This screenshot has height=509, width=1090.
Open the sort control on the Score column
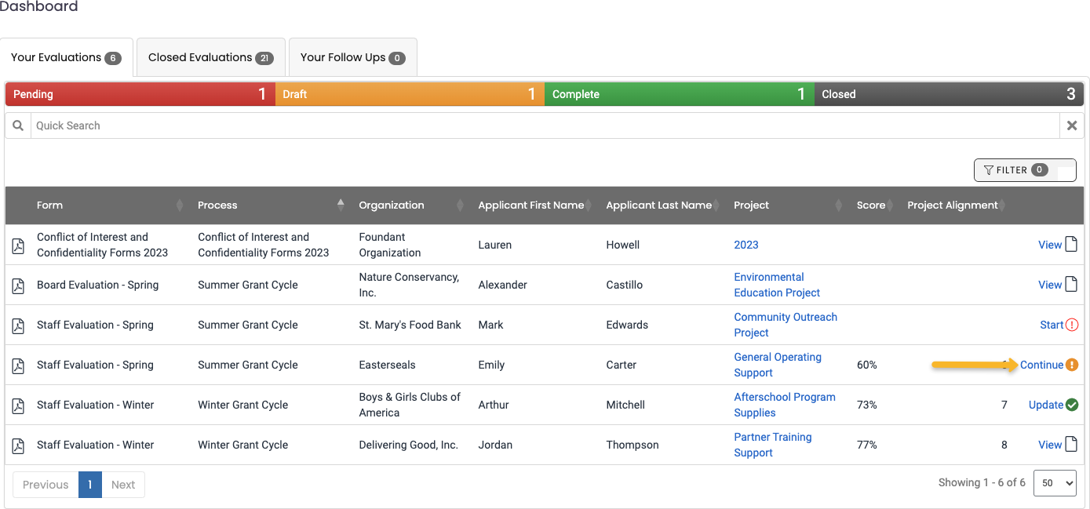tap(890, 205)
